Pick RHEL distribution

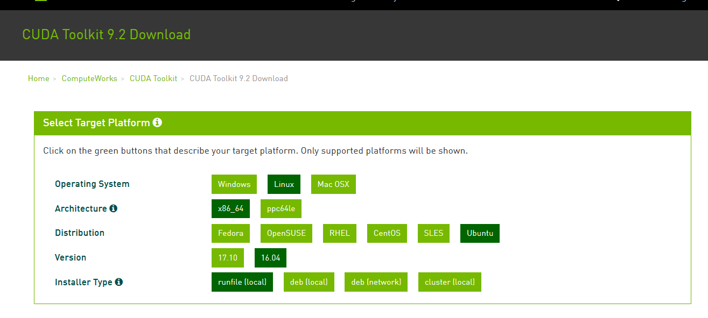point(340,233)
